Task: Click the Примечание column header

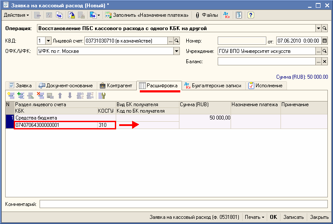Action: coord(304,107)
